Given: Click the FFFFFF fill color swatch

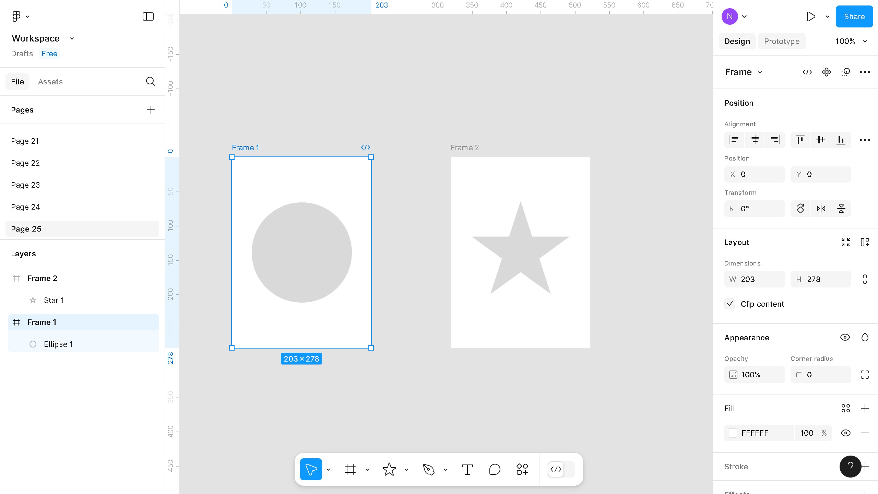Looking at the screenshot, I should [733, 433].
